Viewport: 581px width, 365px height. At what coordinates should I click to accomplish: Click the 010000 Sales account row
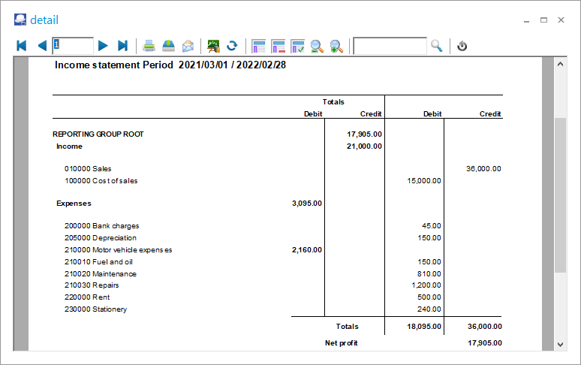click(88, 169)
